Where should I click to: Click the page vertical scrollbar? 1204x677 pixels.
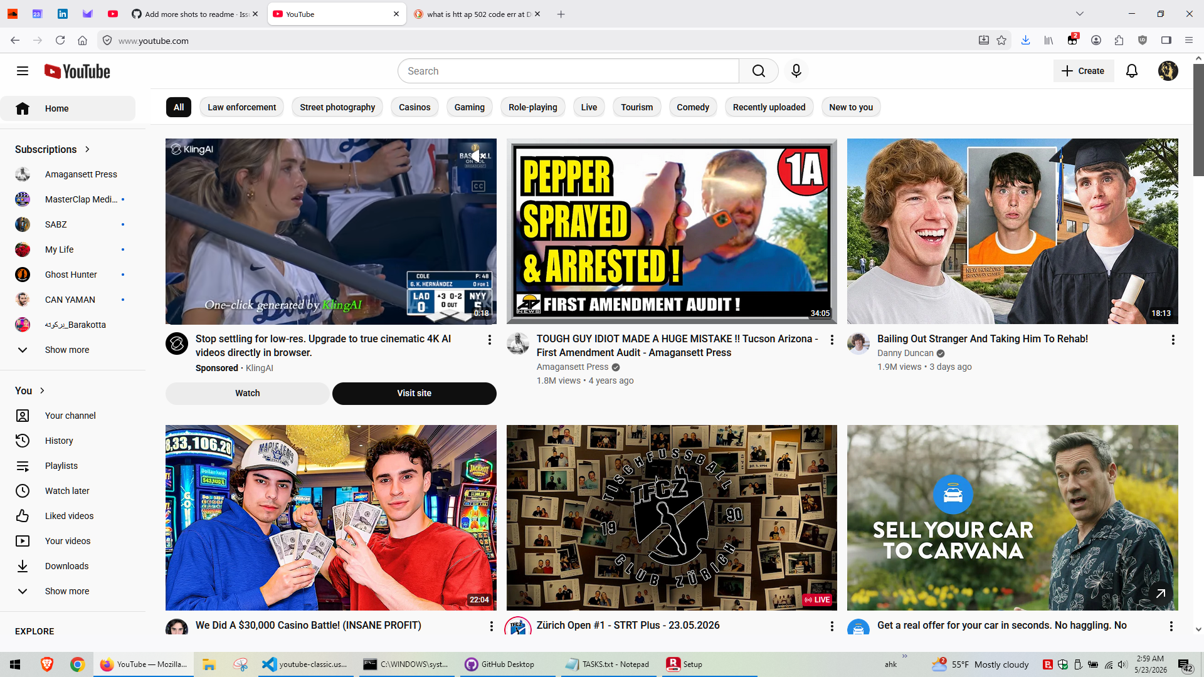1198,119
